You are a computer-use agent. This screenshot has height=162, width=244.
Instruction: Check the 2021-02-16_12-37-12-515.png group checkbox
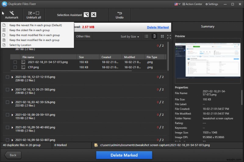7,77
